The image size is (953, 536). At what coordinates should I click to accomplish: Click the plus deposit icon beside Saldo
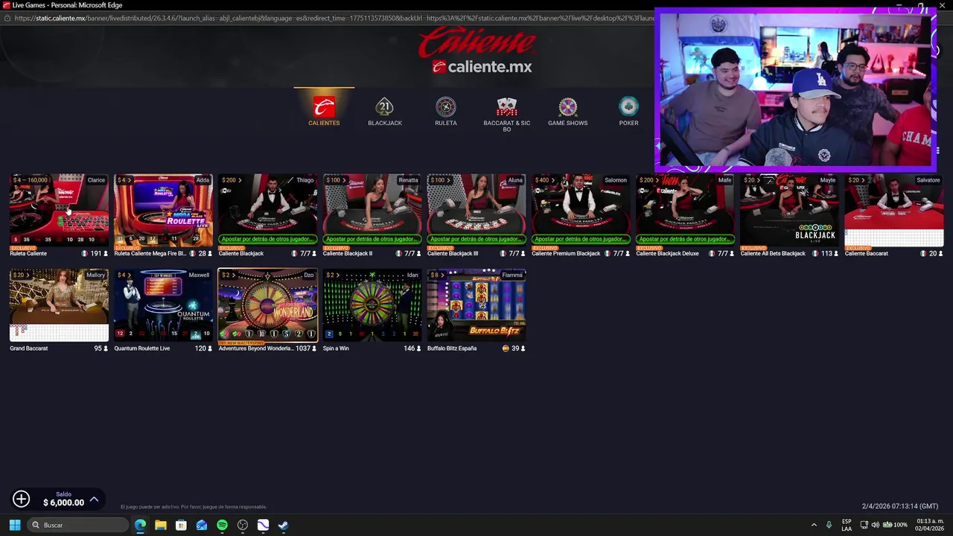tap(21, 499)
